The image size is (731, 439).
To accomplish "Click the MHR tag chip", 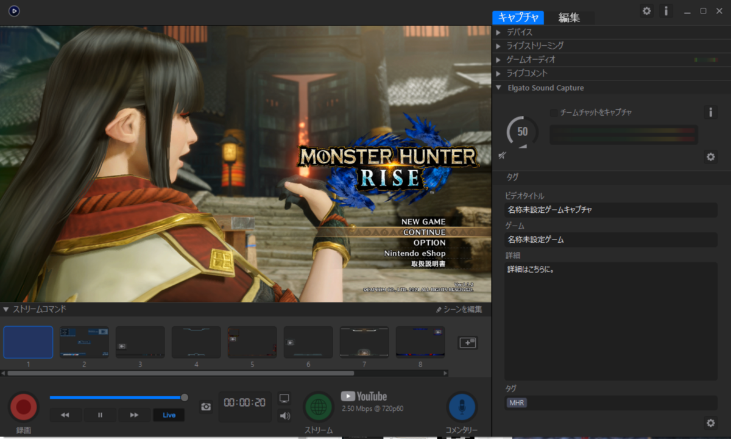I will click(x=516, y=403).
